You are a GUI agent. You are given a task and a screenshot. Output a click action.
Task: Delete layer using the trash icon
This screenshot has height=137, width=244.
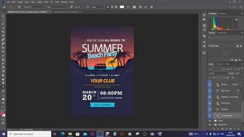tap(239, 129)
